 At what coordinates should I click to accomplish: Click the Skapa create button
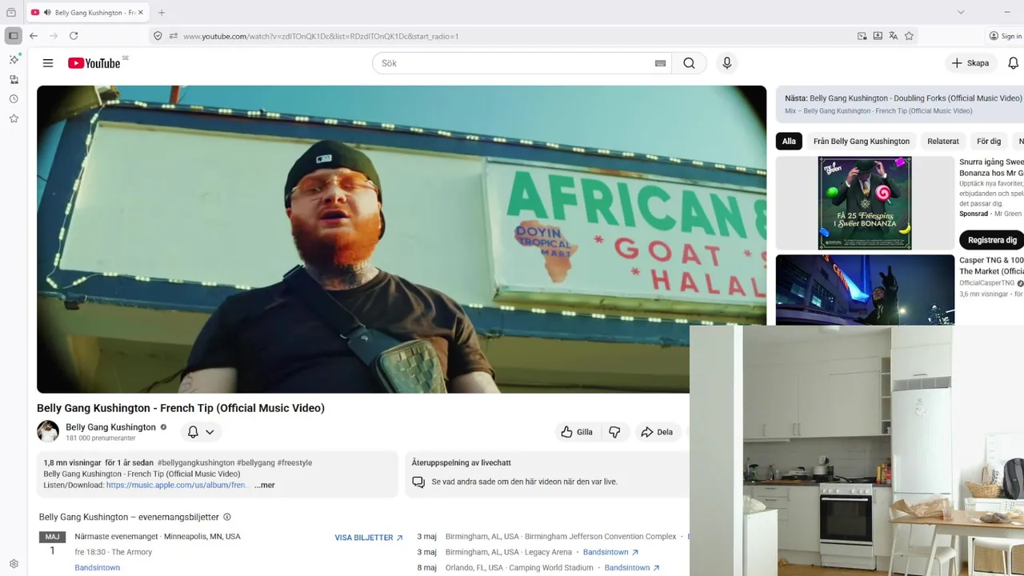pyautogui.click(x=970, y=63)
